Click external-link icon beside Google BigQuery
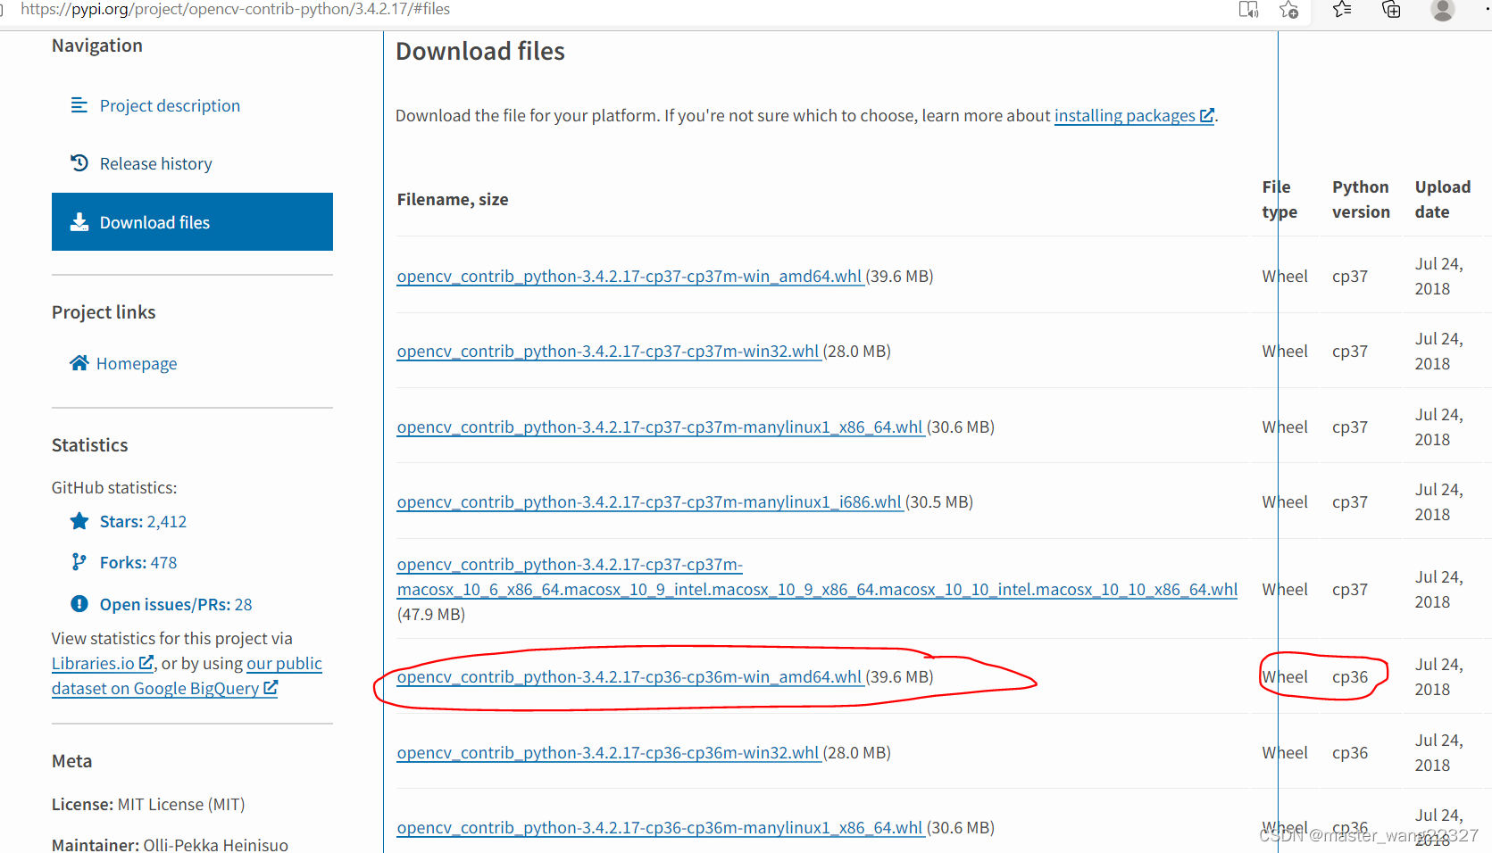The width and height of the screenshot is (1492, 853). [271, 688]
